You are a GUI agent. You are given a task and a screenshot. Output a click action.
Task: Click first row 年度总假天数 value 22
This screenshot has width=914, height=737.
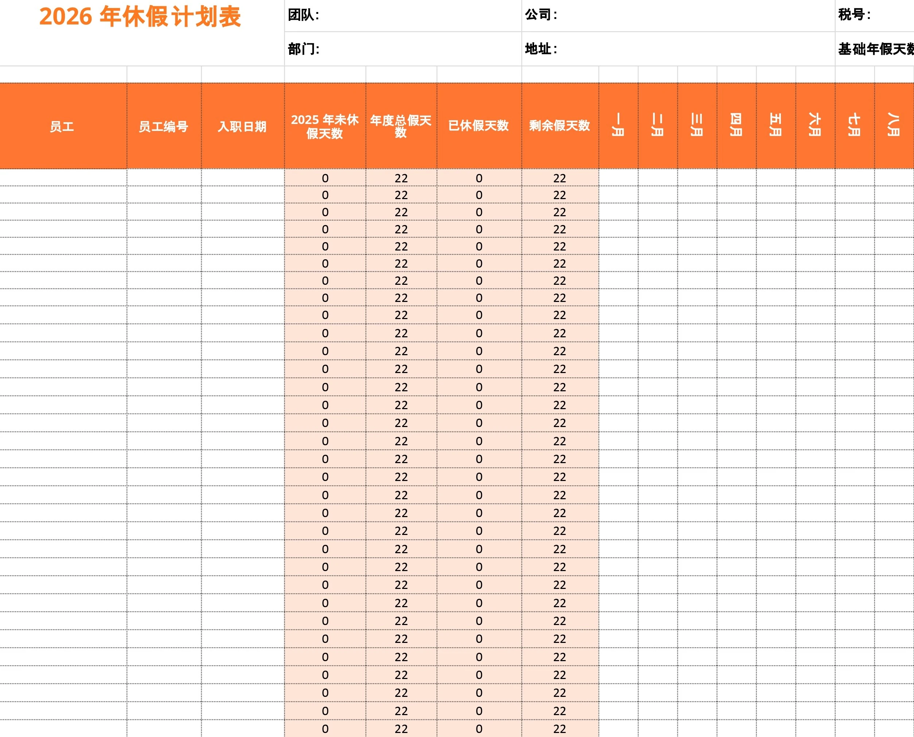(x=401, y=178)
